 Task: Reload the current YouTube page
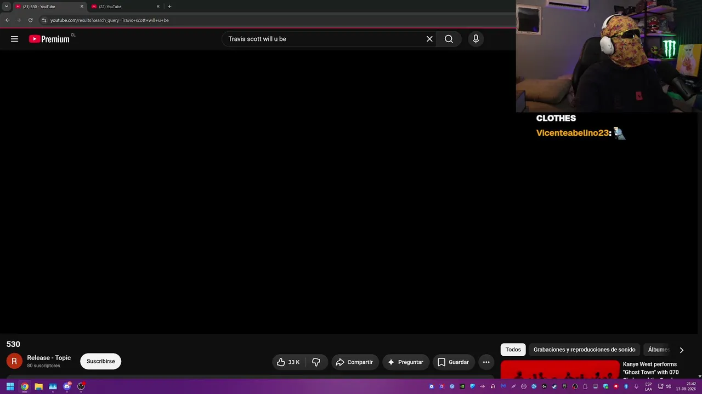click(30, 20)
